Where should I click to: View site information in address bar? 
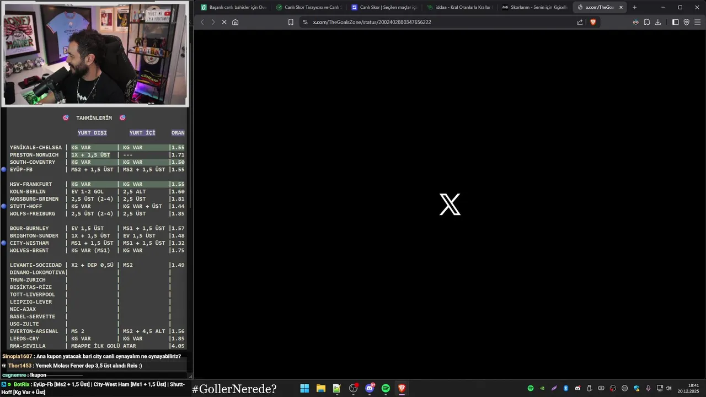click(305, 22)
